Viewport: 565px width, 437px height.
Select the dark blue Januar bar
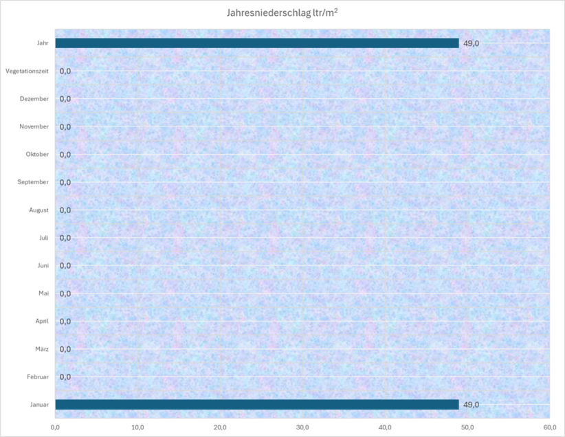click(256, 405)
